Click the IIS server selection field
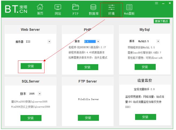The height and width of the screenshot is (130, 176). click(37, 42)
